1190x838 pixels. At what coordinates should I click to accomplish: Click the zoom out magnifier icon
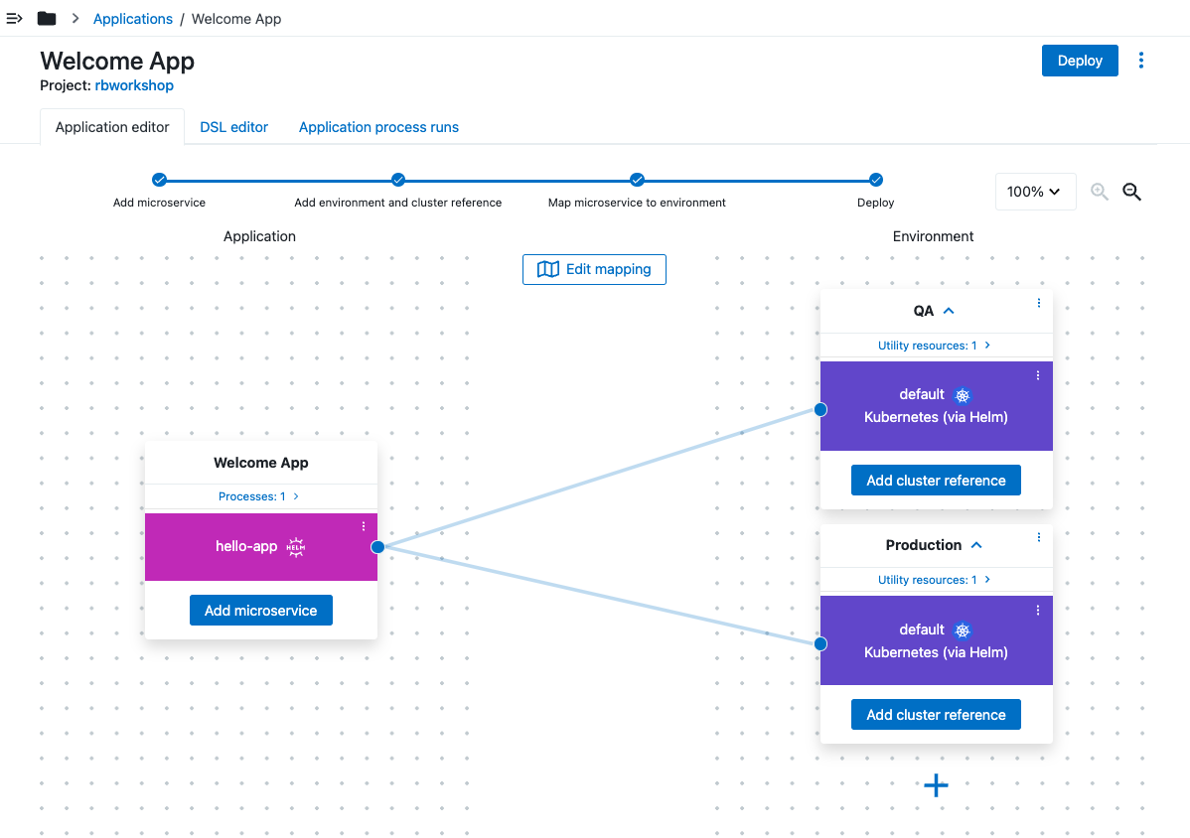pos(1131,192)
